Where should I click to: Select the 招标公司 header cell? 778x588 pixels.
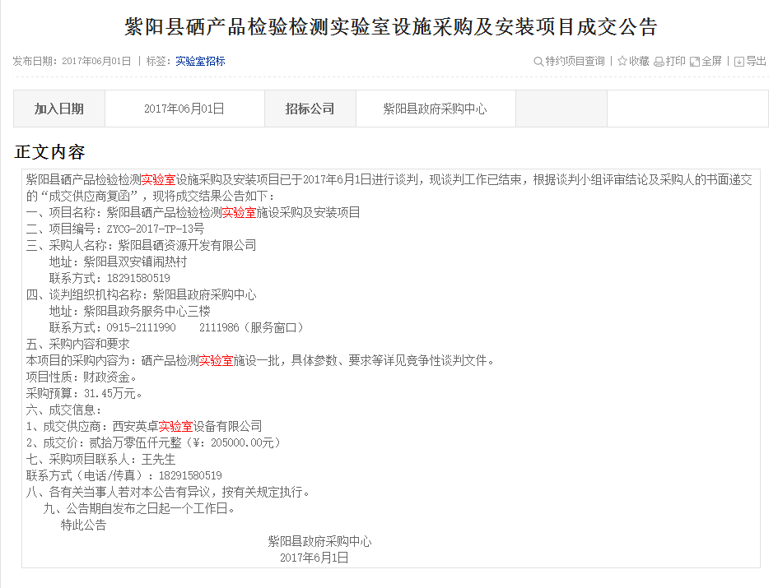click(310, 109)
